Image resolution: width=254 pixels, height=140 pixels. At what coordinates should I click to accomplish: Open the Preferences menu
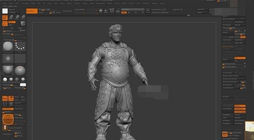tap(100, 3)
